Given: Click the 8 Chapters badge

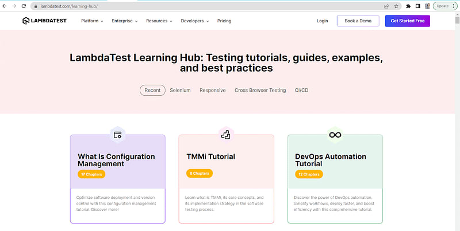Looking at the screenshot, I should click(x=200, y=174).
